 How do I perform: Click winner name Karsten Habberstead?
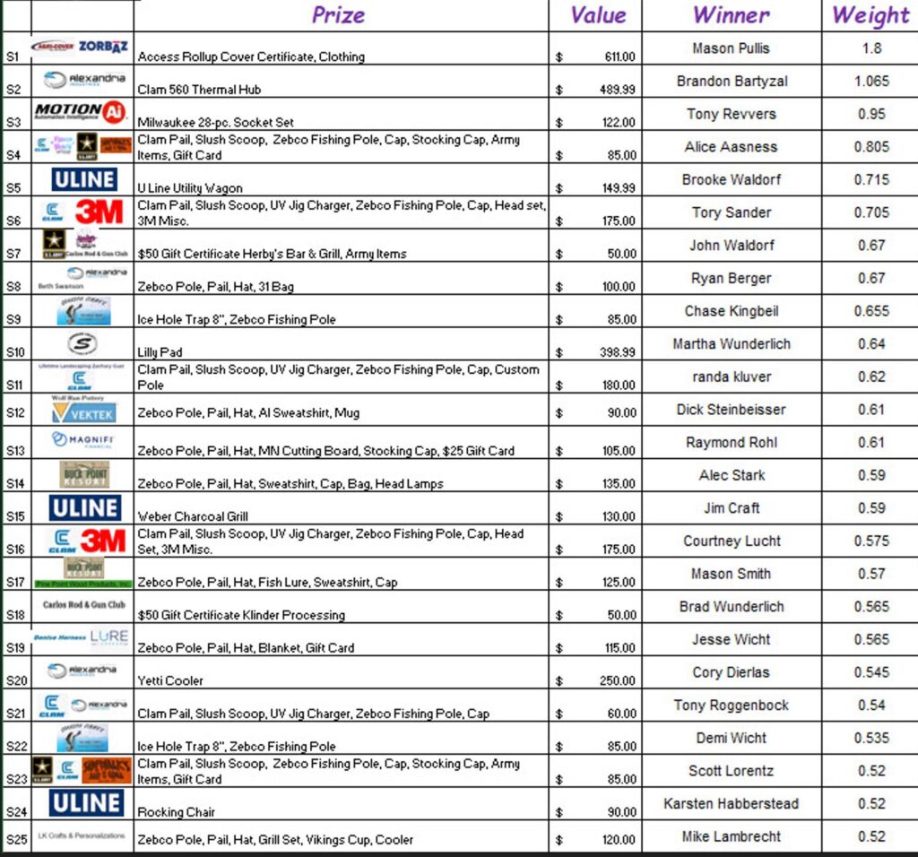click(731, 804)
